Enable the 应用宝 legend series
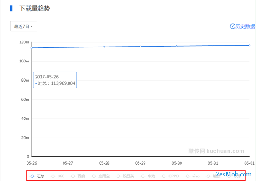256x181 pixels. click(x=101, y=176)
